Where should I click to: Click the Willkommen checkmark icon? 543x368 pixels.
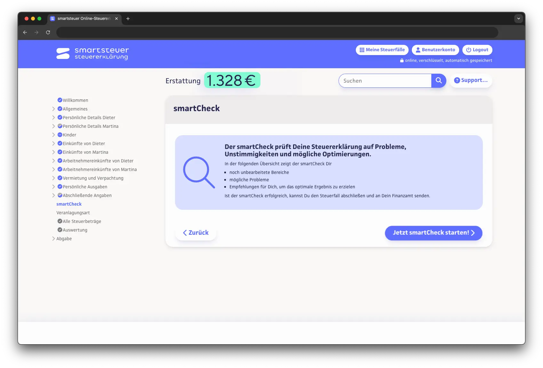click(x=60, y=100)
